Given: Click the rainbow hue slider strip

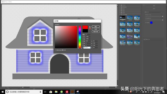Looking at the screenshot, I should coord(80,37).
